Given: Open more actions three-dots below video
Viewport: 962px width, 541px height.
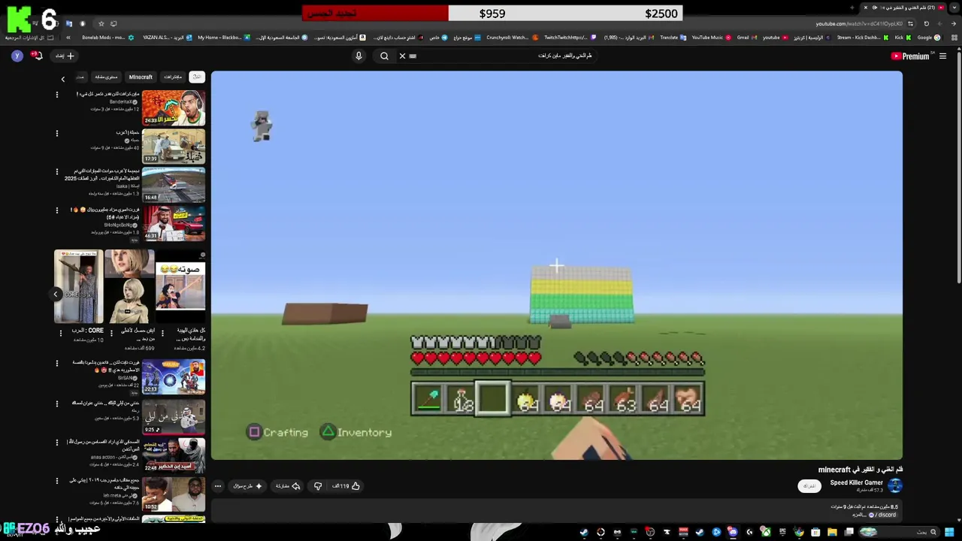Looking at the screenshot, I should (218, 486).
